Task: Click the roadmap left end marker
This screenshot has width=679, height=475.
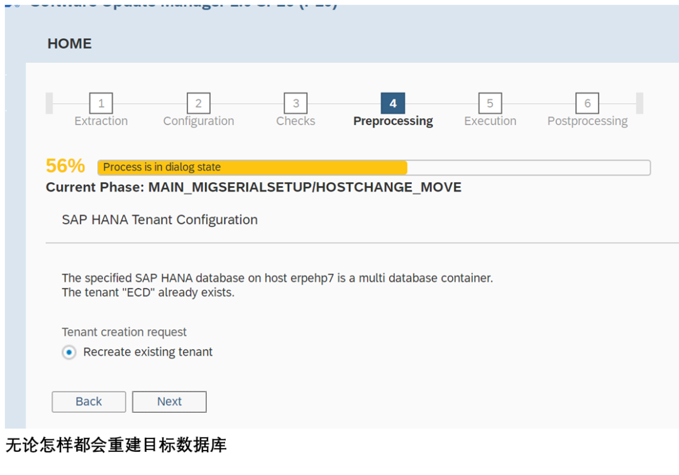Action: pyautogui.click(x=50, y=103)
